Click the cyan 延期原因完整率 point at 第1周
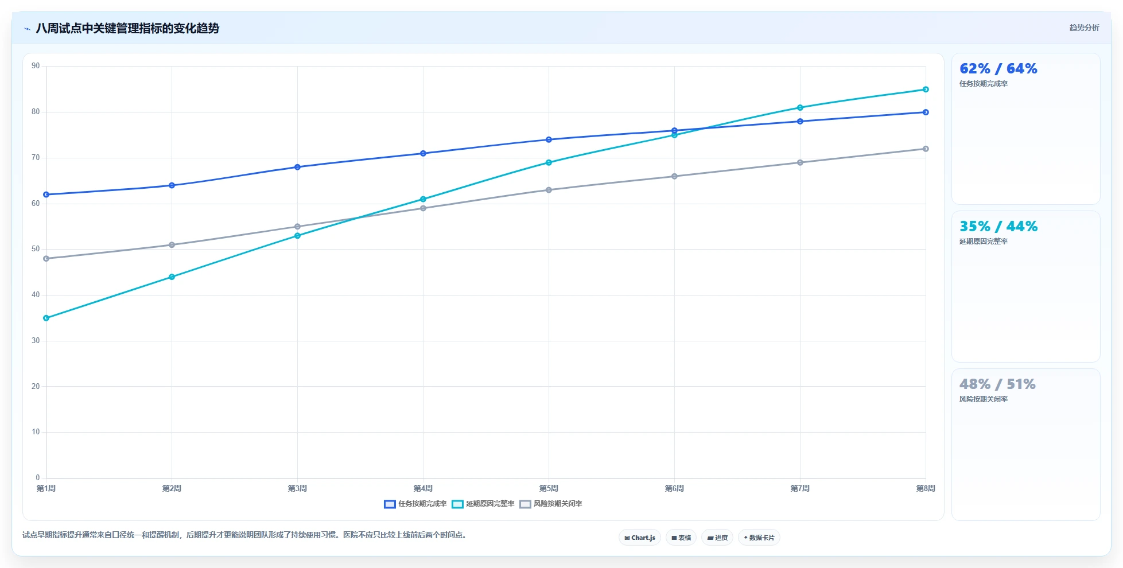Viewport: 1123px width, 568px height. click(46, 318)
